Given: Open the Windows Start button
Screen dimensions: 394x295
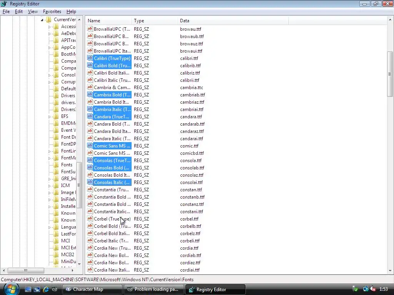Looking at the screenshot, I should (10, 289).
